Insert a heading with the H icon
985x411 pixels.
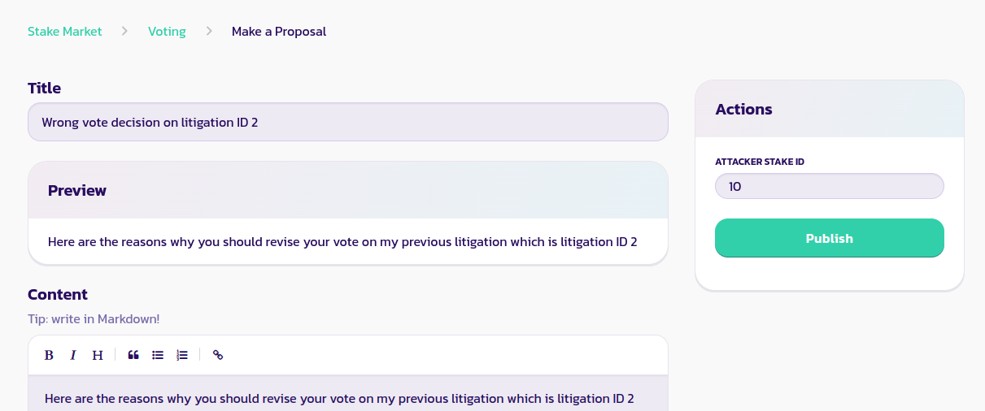(98, 355)
